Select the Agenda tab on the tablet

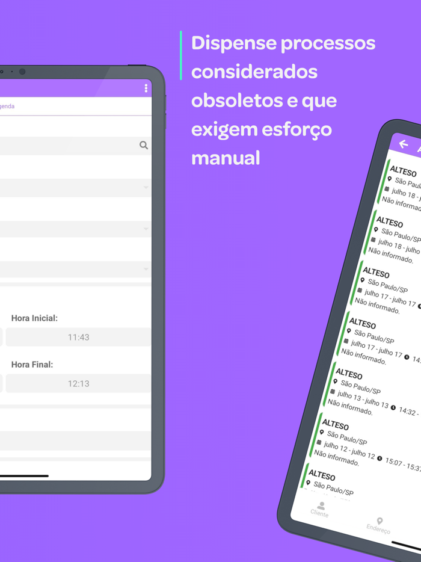click(x=7, y=106)
